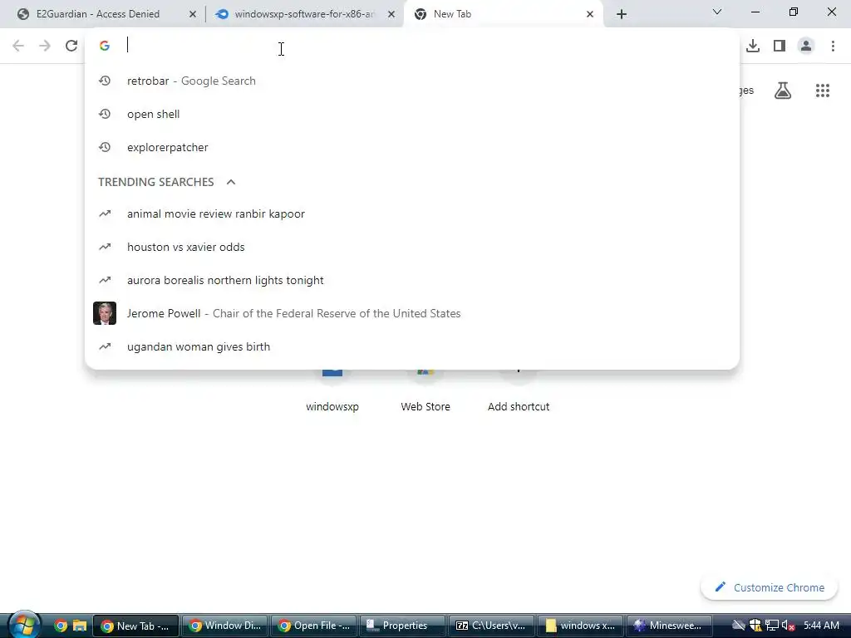Switch to windowsxp-software-for-x86 tab
Screen dimensions: 851x638
pyautogui.click(x=304, y=14)
